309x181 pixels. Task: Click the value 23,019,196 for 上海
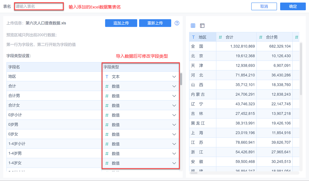tap(245, 133)
